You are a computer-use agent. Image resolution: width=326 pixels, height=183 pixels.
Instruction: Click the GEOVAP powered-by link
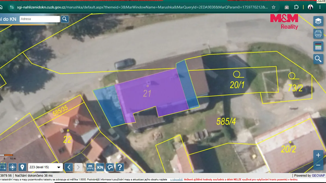pyautogui.click(x=318, y=175)
